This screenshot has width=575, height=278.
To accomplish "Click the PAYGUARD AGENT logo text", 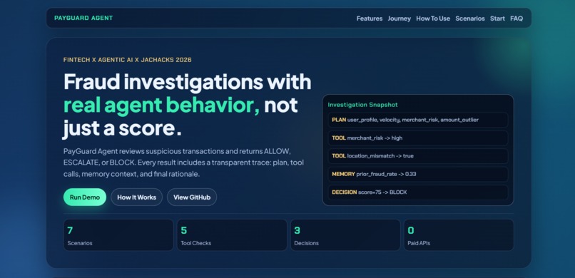I will coord(83,18).
